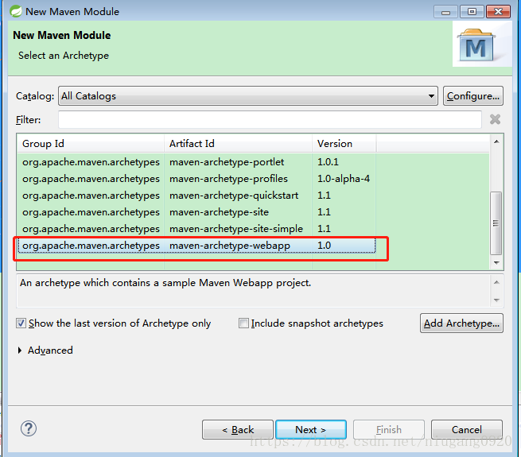Click the archetype list scroll up arrow
521x457 pixels.
tap(496, 141)
